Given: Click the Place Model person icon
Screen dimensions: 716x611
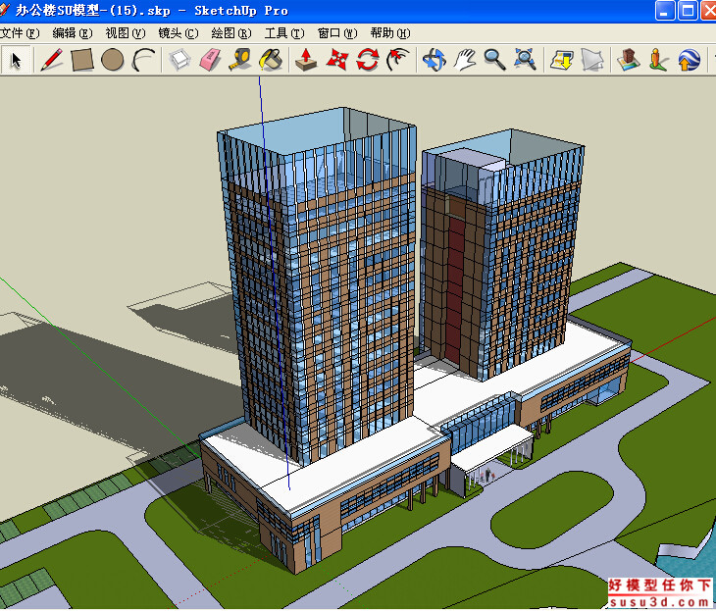Looking at the screenshot, I should (658, 60).
